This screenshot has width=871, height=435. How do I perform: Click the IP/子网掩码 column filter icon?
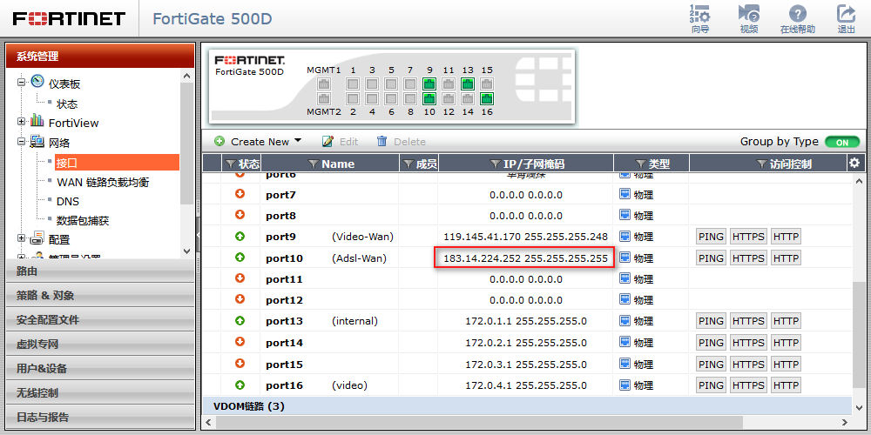495,164
